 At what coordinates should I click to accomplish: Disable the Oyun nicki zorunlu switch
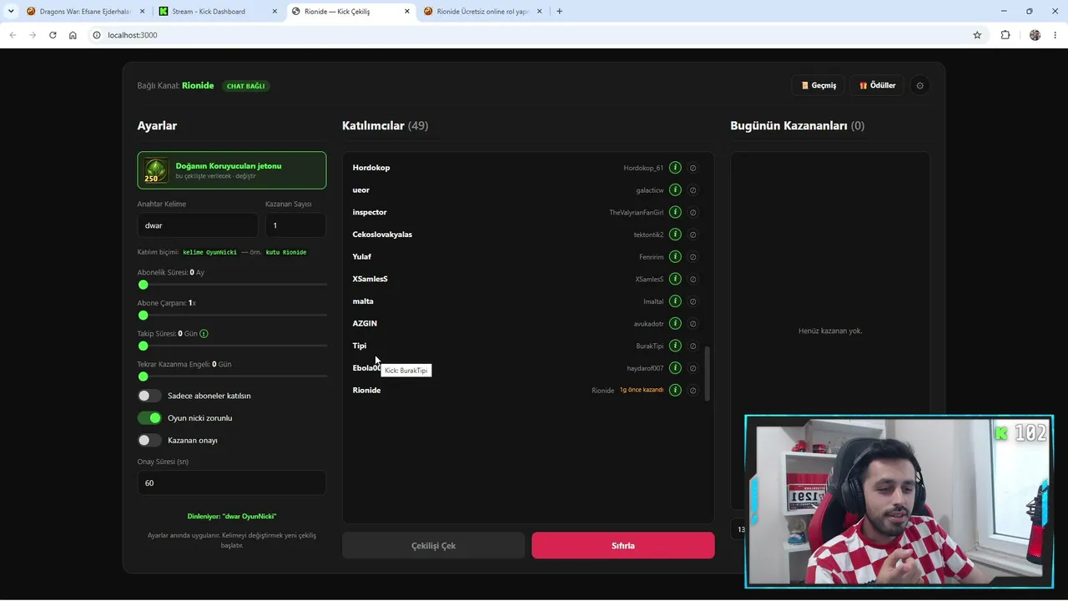tap(149, 418)
